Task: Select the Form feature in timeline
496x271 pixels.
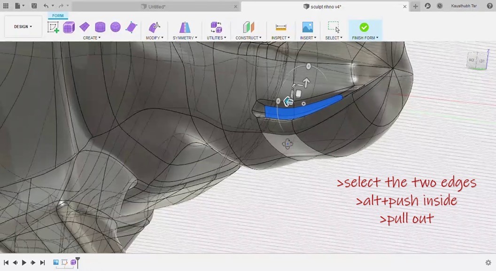Action: (x=73, y=262)
